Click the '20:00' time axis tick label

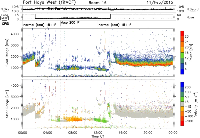point(148,133)
